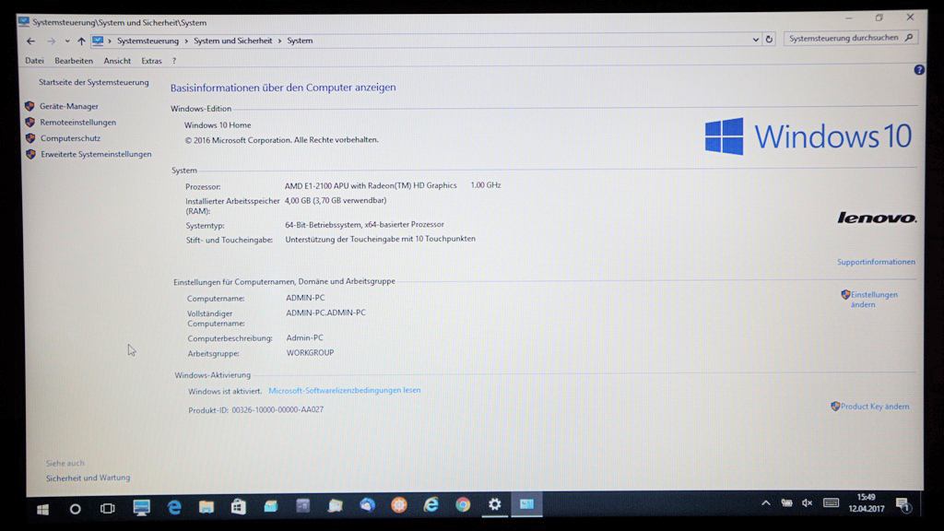Select processor text AMD E1-2100 APU
944x531 pixels.
(324, 185)
